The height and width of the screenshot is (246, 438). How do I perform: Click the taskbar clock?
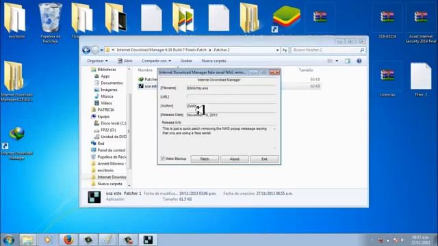click(421, 240)
